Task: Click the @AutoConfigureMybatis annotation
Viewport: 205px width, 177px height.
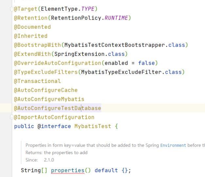Action: 49,99
